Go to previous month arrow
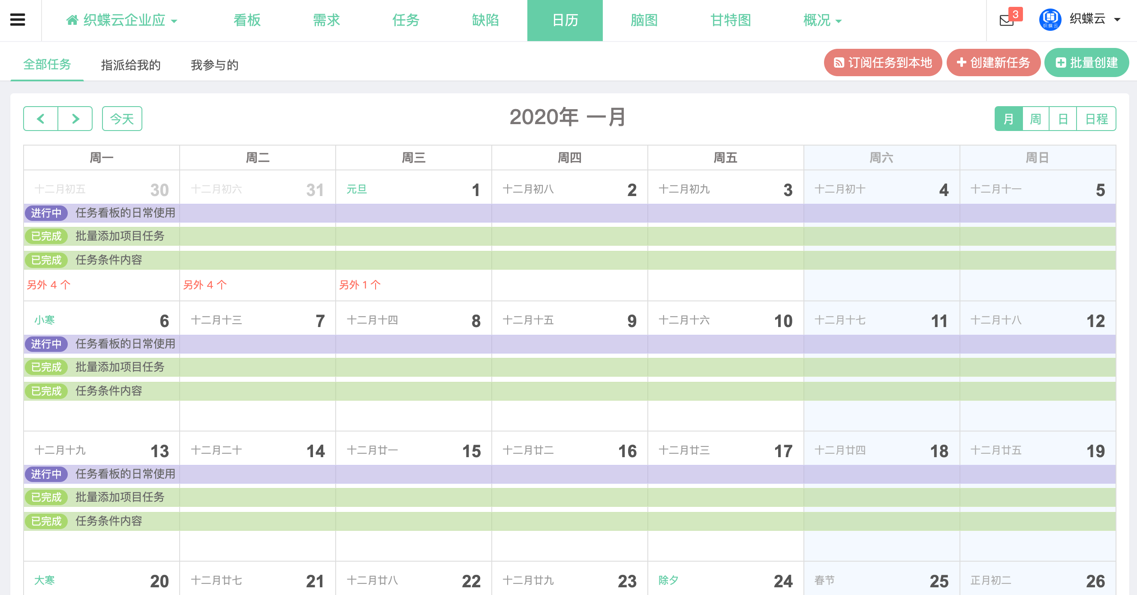 41,119
